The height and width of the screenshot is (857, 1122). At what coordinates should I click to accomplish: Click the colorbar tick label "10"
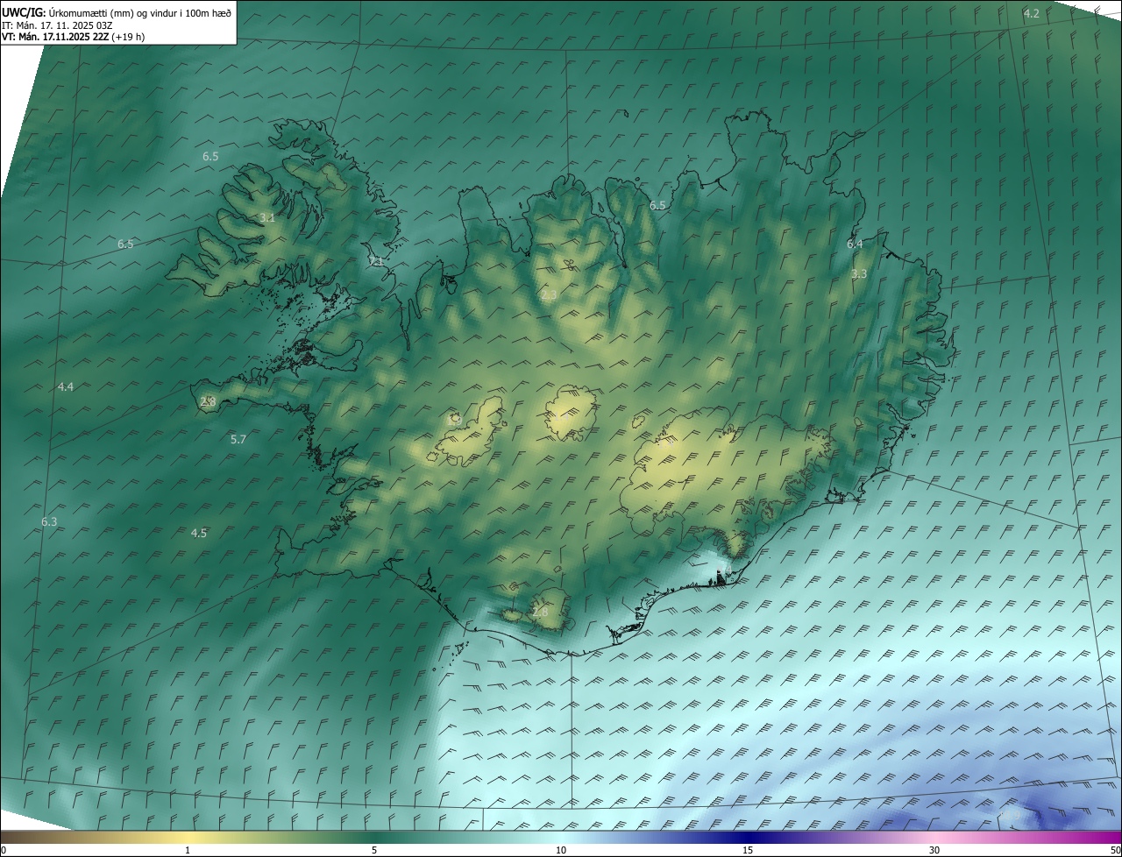(x=561, y=850)
